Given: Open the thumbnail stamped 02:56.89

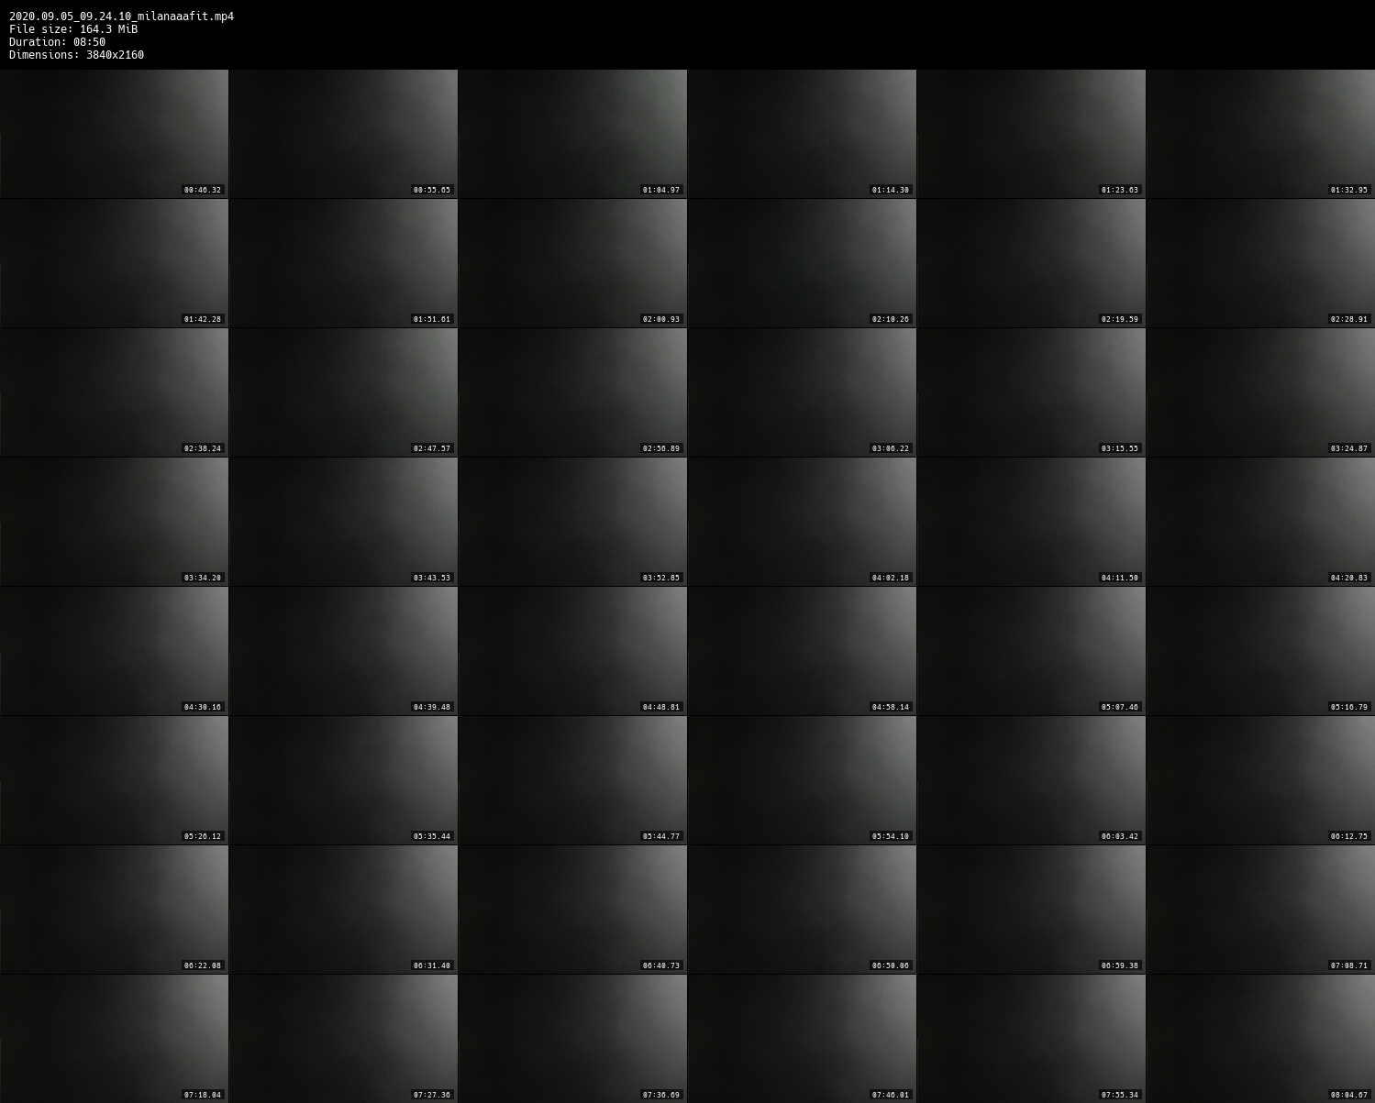Looking at the screenshot, I should tap(572, 392).
